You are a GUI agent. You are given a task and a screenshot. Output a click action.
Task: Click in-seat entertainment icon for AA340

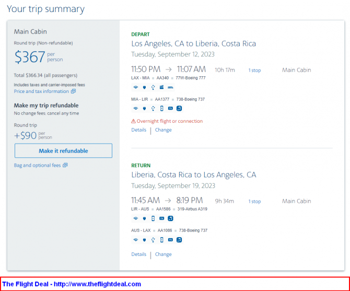click(x=161, y=87)
